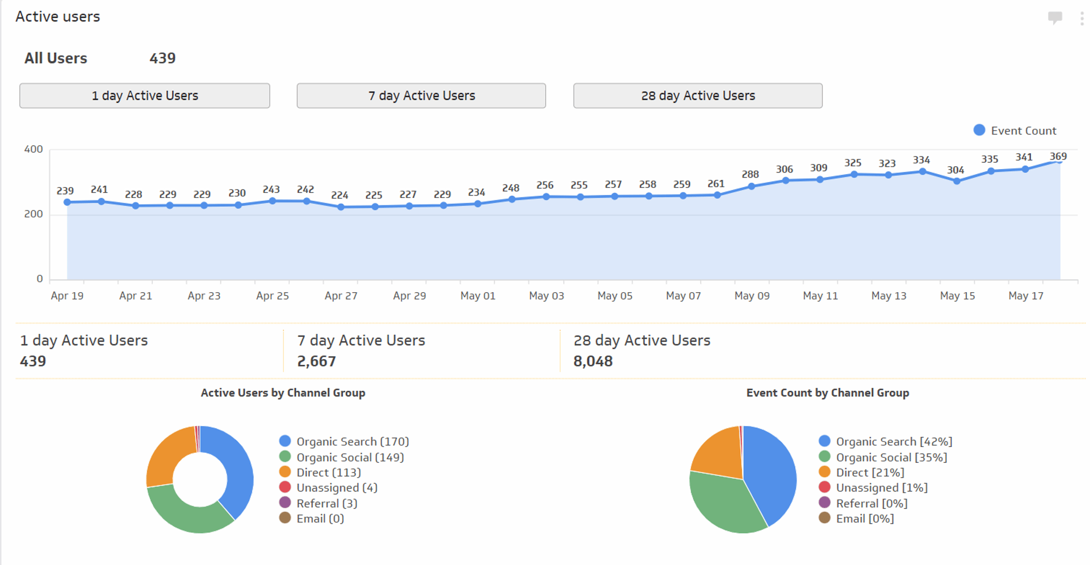Click the orange Direct legend dot

pos(285,472)
